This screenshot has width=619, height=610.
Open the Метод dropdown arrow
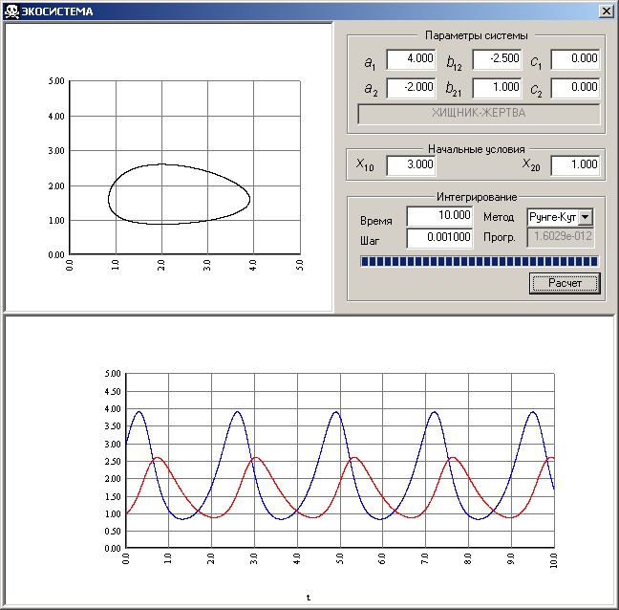[586, 217]
